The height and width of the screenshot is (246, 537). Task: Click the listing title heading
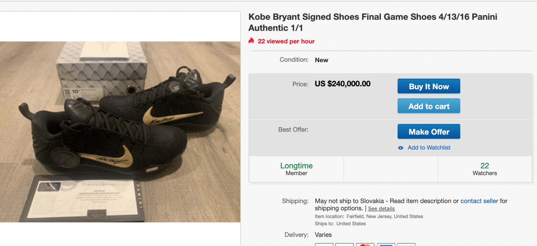click(373, 22)
